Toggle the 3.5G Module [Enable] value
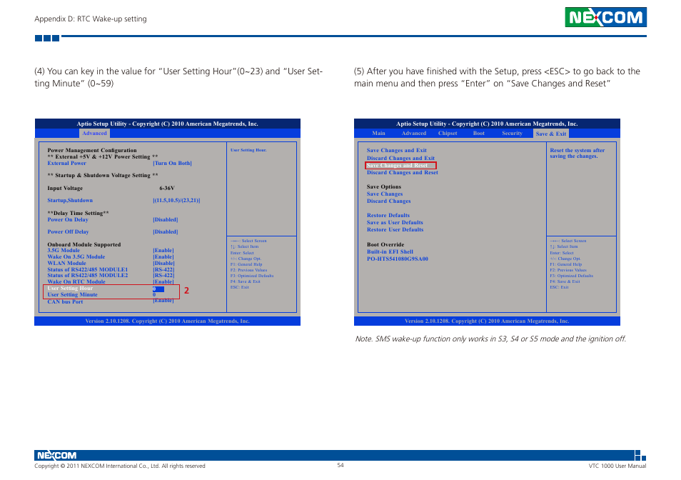Image resolution: width=681 pixels, height=480 pixels. pos(163,251)
